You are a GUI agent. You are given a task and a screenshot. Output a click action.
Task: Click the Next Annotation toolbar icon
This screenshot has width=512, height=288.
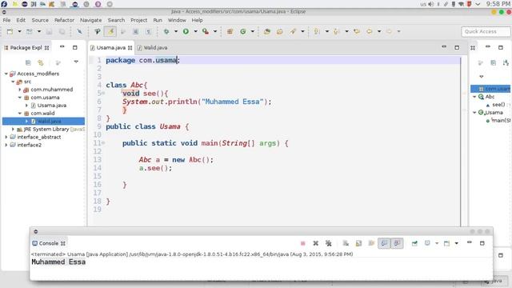point(317,31)
